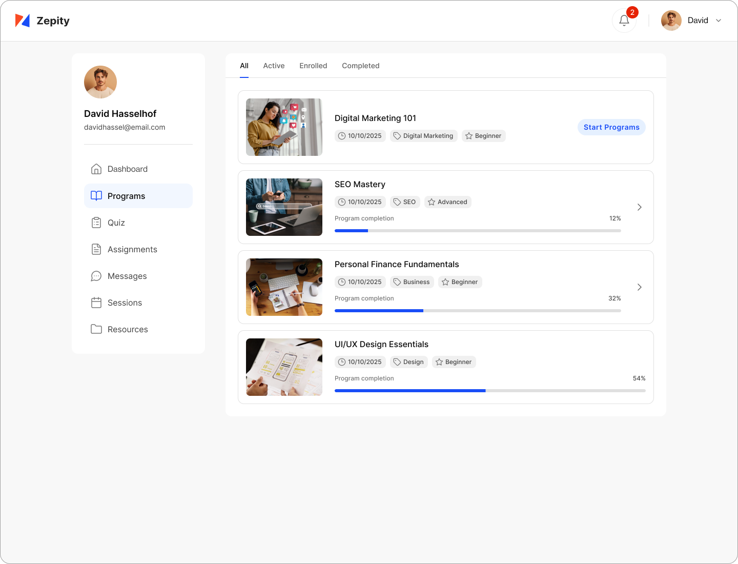Click the Messages chat bubble icon

[96, 276]
